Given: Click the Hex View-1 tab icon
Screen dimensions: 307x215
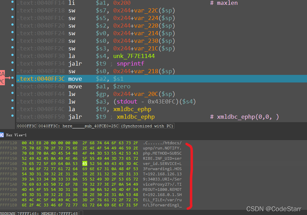Looking at the screenshot, I should 2,135.
